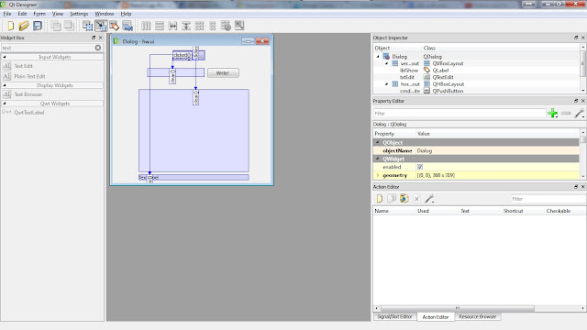Toggle the enabled property checkbox
This screenshot has height=330, width=587.
coord(420,167)
